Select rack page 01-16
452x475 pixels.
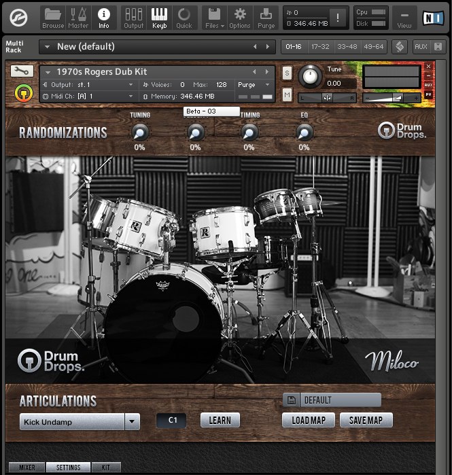294,47
